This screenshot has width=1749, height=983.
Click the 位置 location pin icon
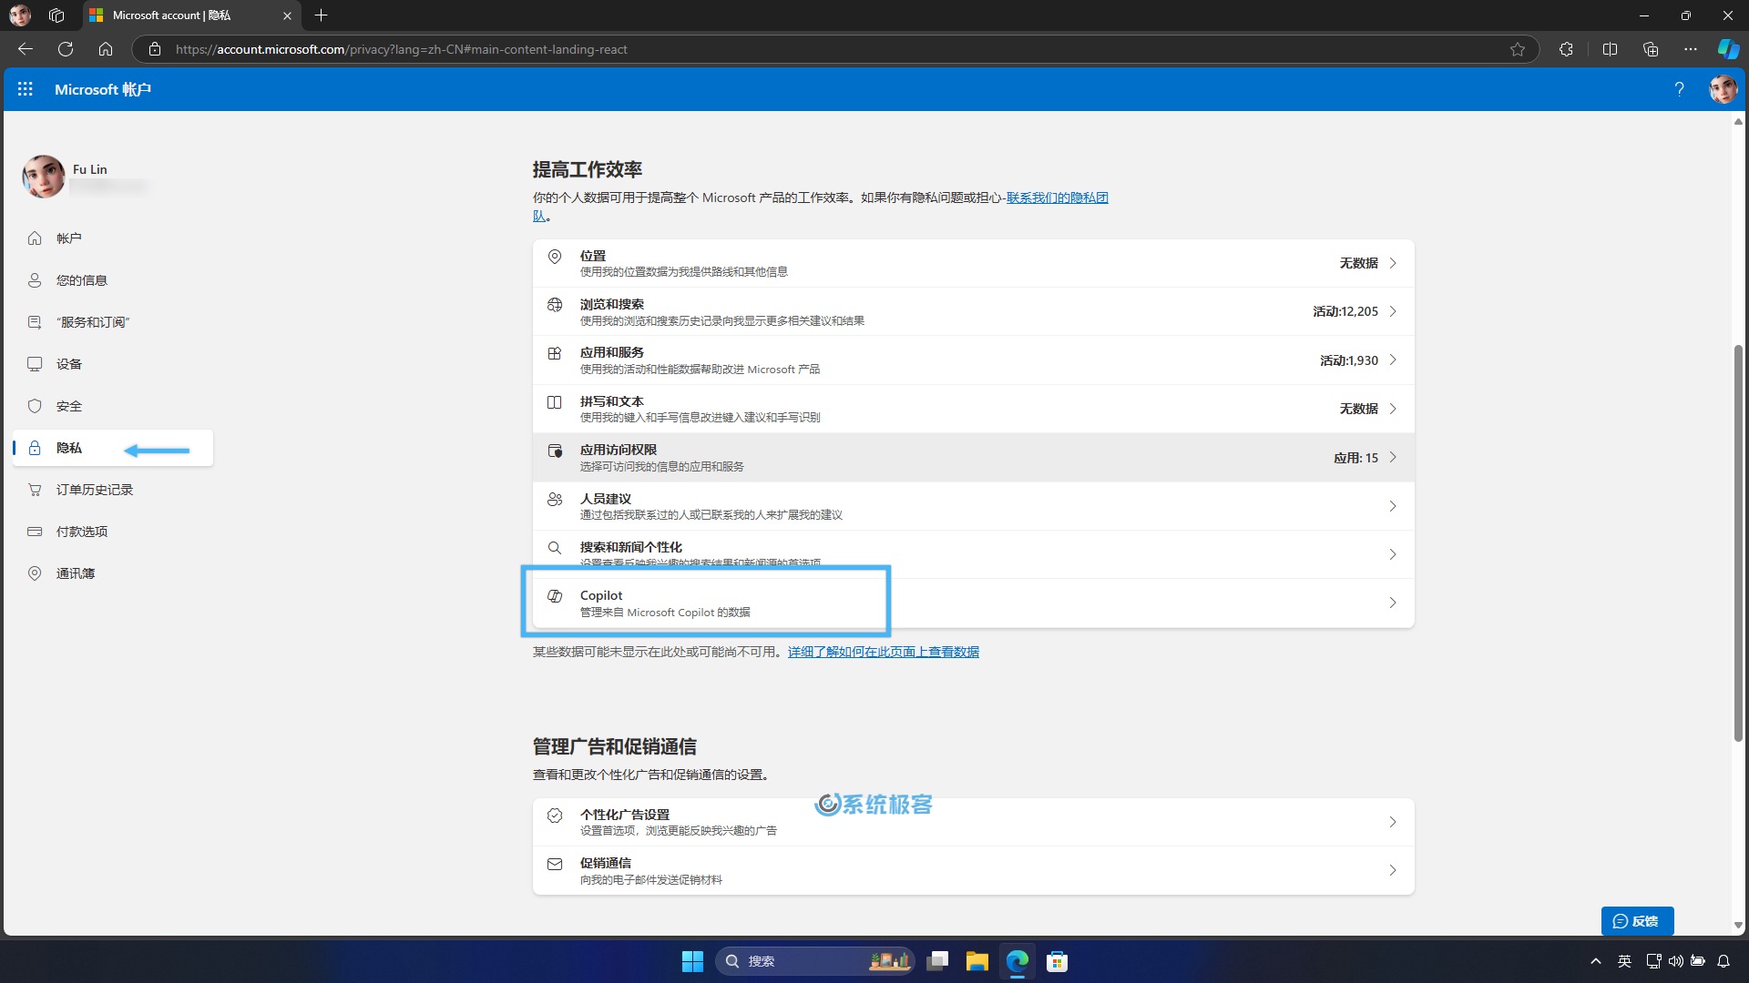555,257
